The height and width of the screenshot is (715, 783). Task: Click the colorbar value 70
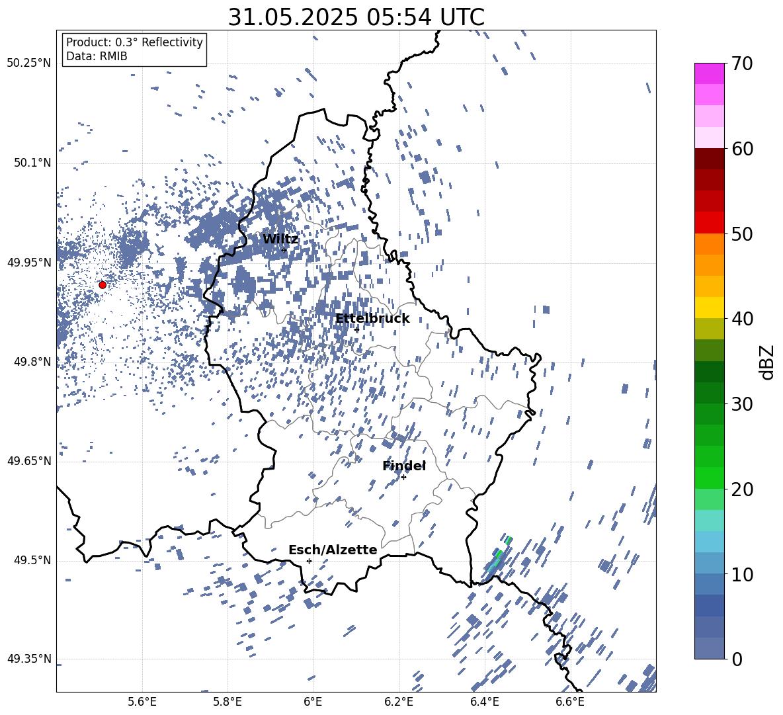pyautogui.click(x=742, y=64)
